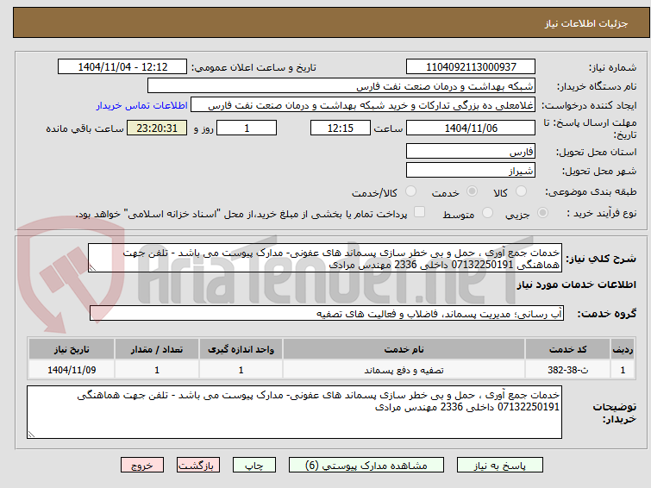Click the جزئیات اطلاعات نیاز header title
651x488 pixels.
point(586,23)
